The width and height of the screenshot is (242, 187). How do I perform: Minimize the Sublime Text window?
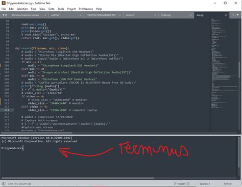click(x=215, y=3)
